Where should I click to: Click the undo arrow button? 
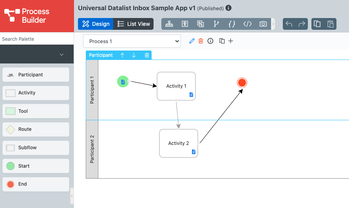tap(289, 24)
